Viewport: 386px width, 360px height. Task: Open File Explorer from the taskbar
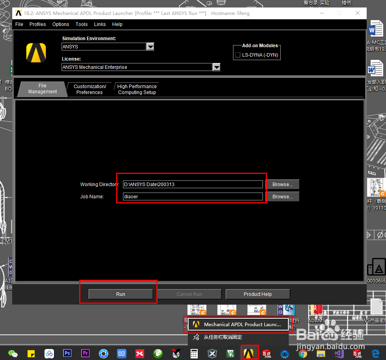pos(321,354)
